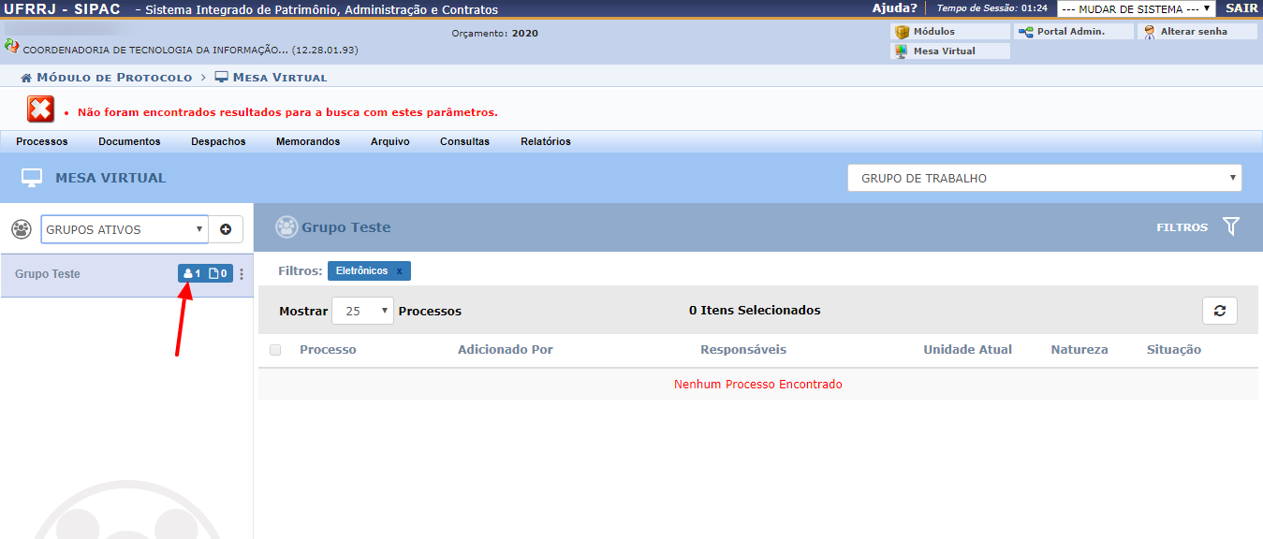Open the Grupo de Trabalho dropdown
This screenshot has height=539, width=1263.
coord(1044,178)
